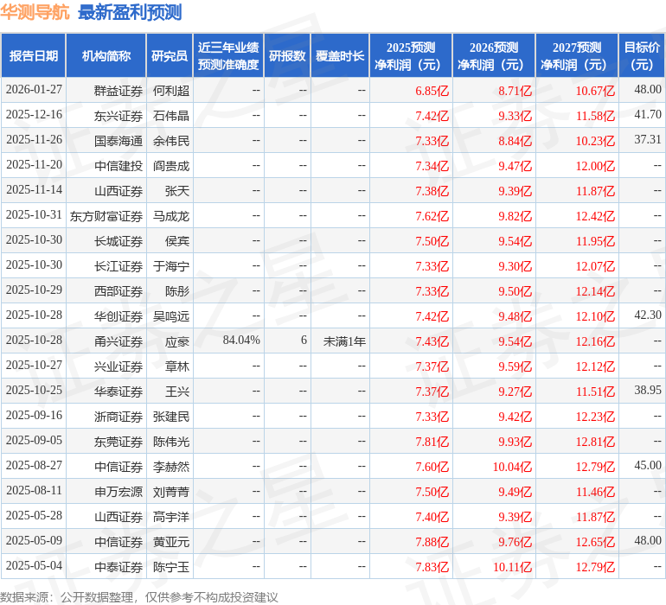
Task: Sort by 2025预测净利润 column header
Action: 411,56
